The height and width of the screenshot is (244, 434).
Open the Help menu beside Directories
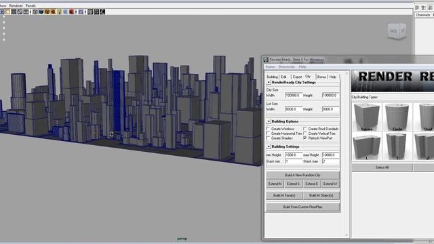pyautogui.click(x=302, y=67)
